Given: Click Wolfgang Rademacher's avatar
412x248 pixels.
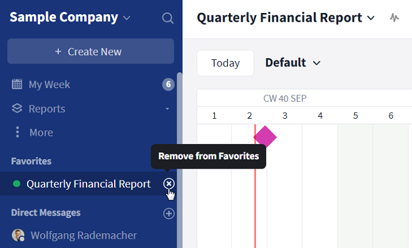Looking at the screenshot, I should pos(18,235).
